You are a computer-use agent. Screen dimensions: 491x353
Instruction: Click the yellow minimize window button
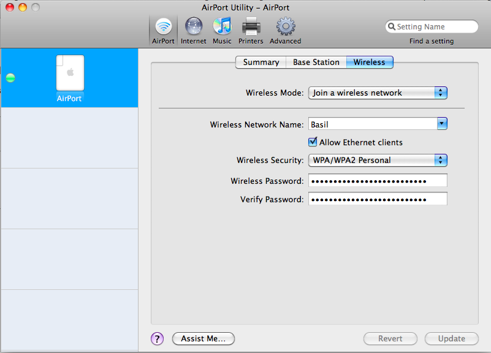pyautogui.click(x=23, y=7)
